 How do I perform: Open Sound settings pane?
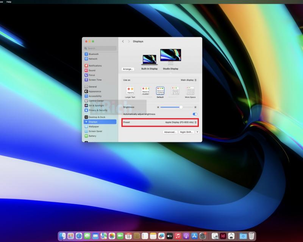[92, 70]
